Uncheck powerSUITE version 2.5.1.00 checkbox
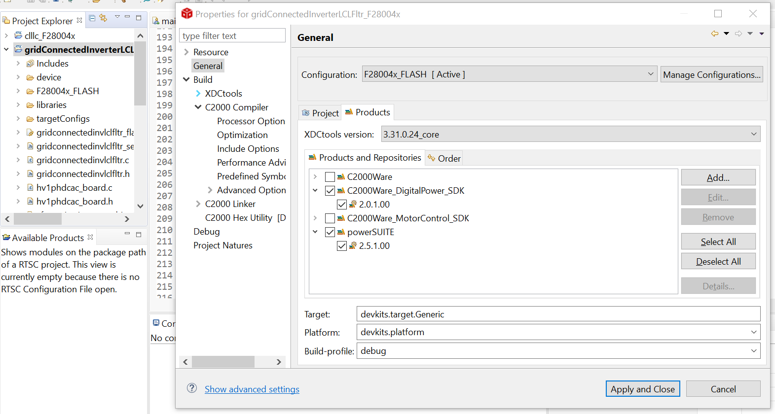Viewport: 775px width, 414px height. click(342, 246)
